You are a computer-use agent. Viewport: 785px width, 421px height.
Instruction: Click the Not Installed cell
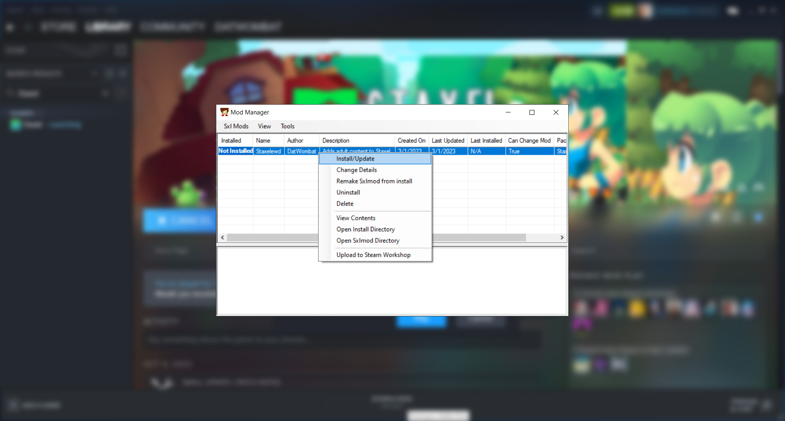[x=235, y=151]
